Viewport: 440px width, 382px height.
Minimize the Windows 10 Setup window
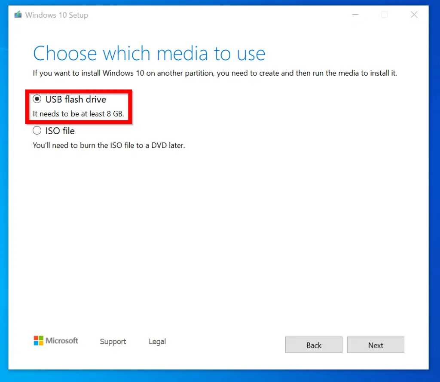(355, 15)
